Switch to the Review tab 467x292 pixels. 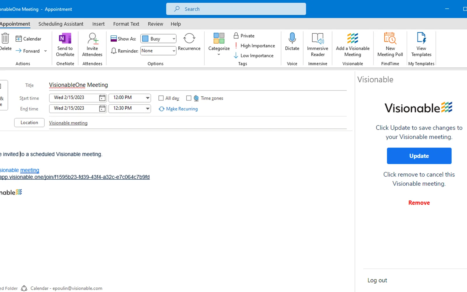tap(155, 24)
